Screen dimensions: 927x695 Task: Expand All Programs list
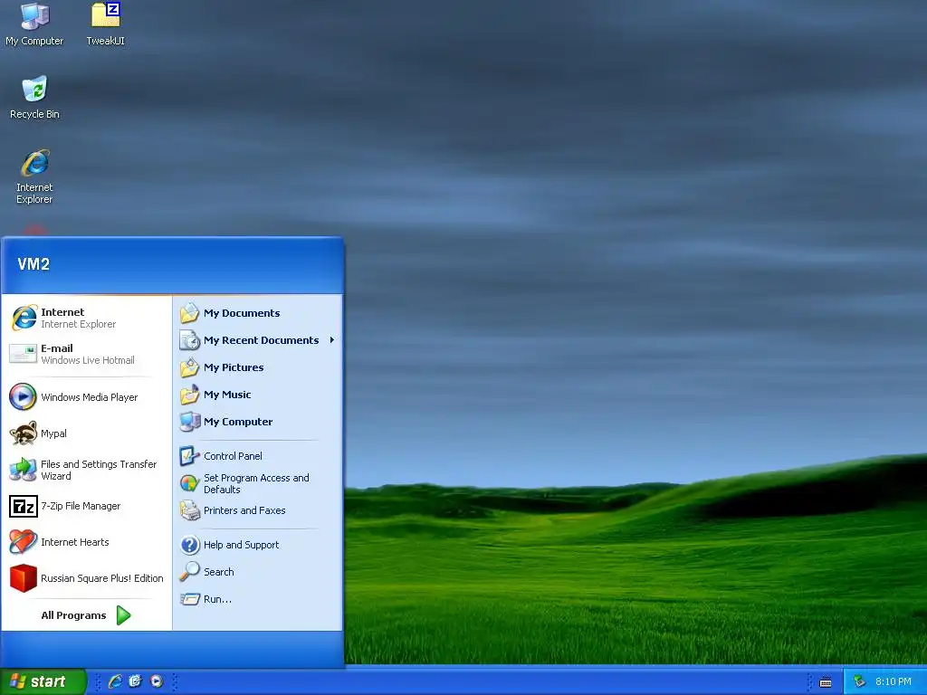click(x=86, y=615)
